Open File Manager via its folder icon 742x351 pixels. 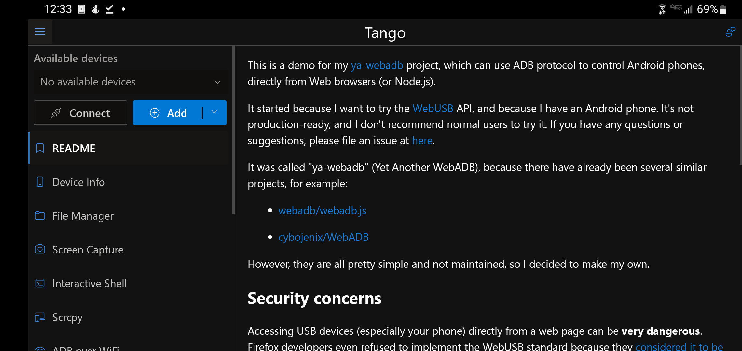point(40,215)
